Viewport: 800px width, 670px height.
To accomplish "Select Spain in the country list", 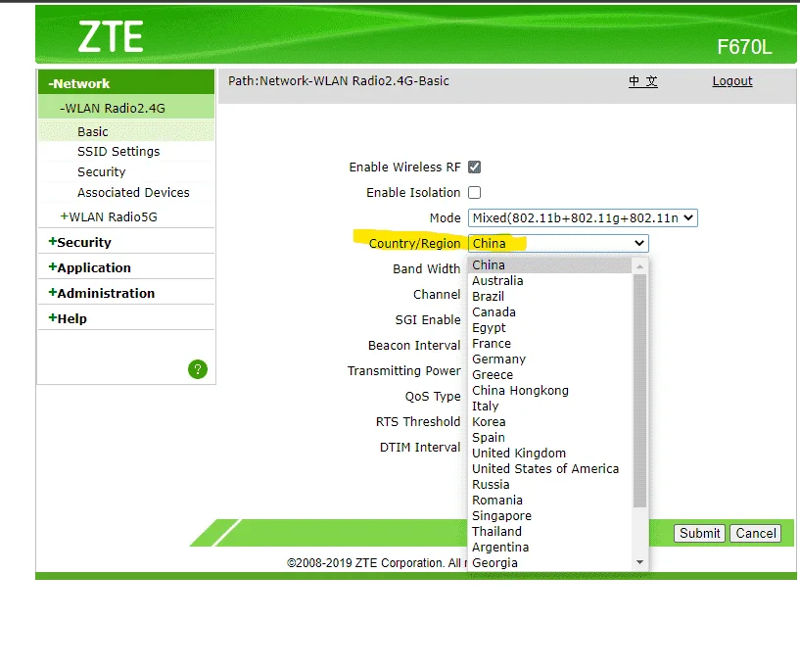I will click(x=550, y=437).
